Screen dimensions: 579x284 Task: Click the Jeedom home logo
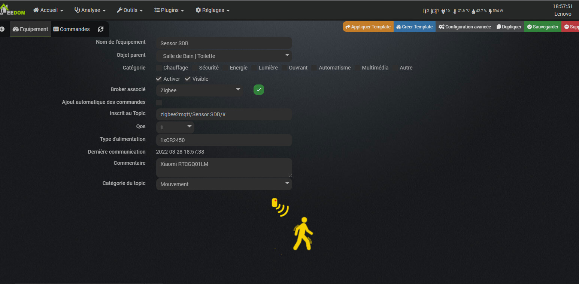(x=13, y=10)
